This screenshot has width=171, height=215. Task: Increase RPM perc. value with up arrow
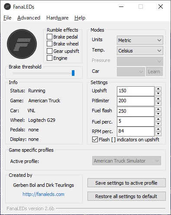(158, 129)
